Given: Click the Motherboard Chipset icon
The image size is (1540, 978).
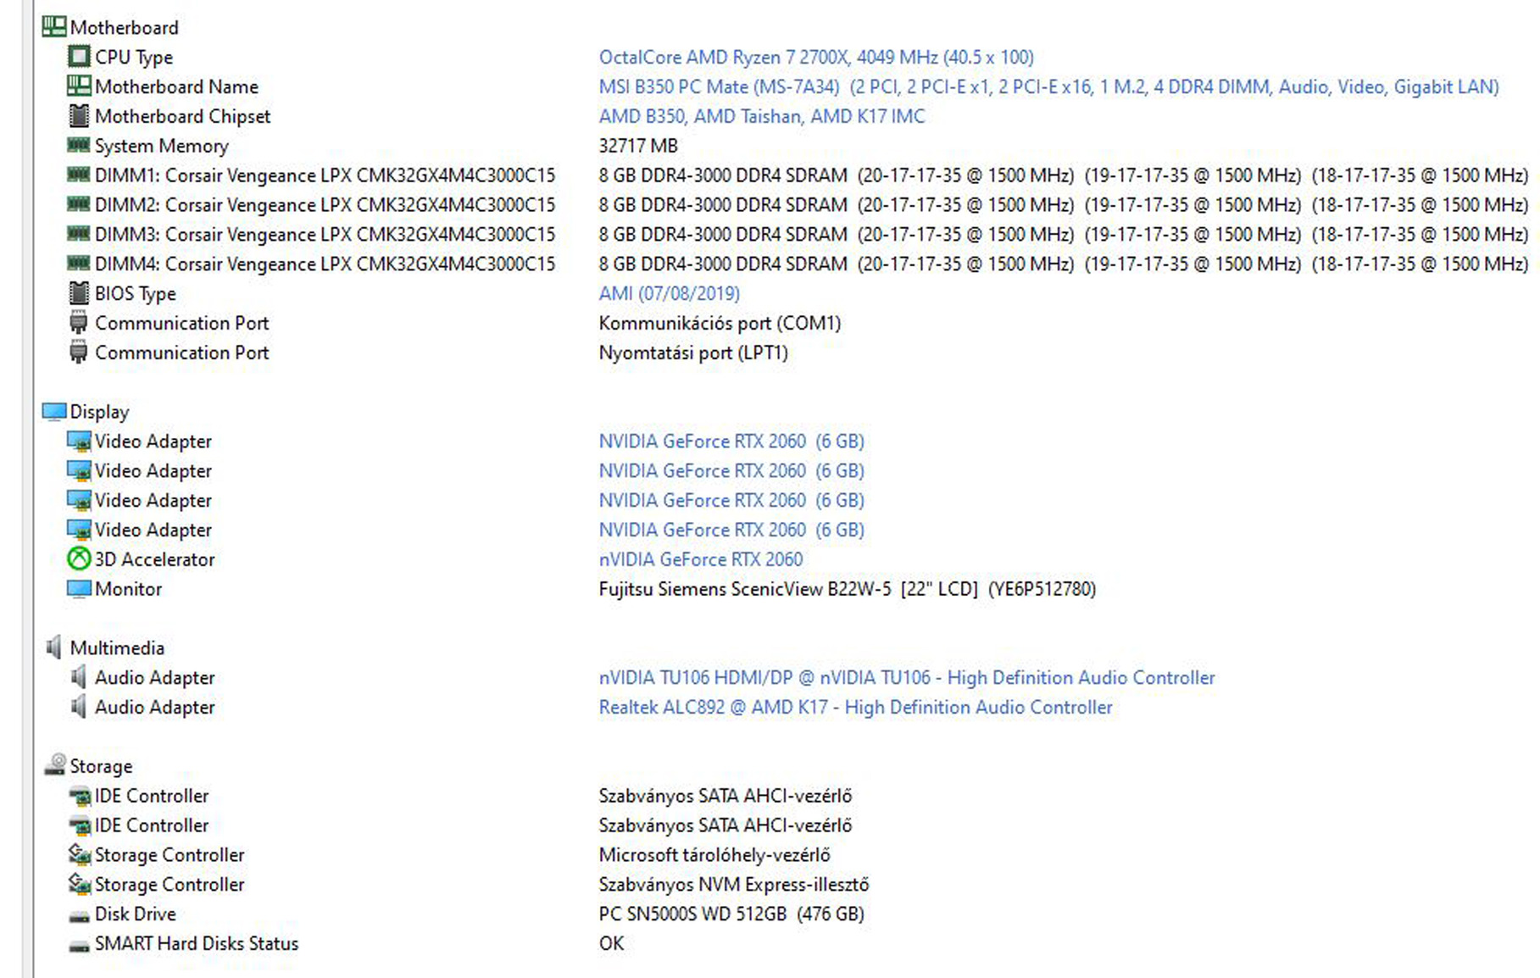Looking at the screenshot, I should (x=79, y=115).
